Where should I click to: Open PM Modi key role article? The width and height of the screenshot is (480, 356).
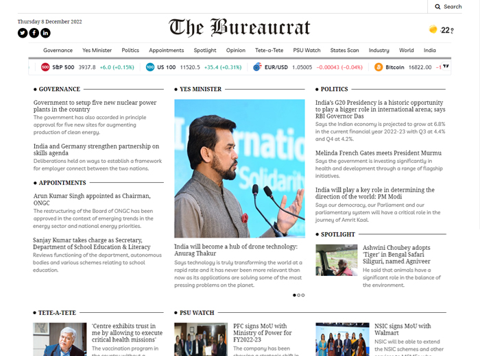click(375, 193)
